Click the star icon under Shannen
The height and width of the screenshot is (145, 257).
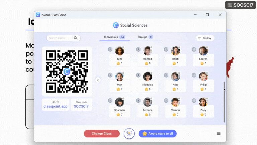[118, 115]
